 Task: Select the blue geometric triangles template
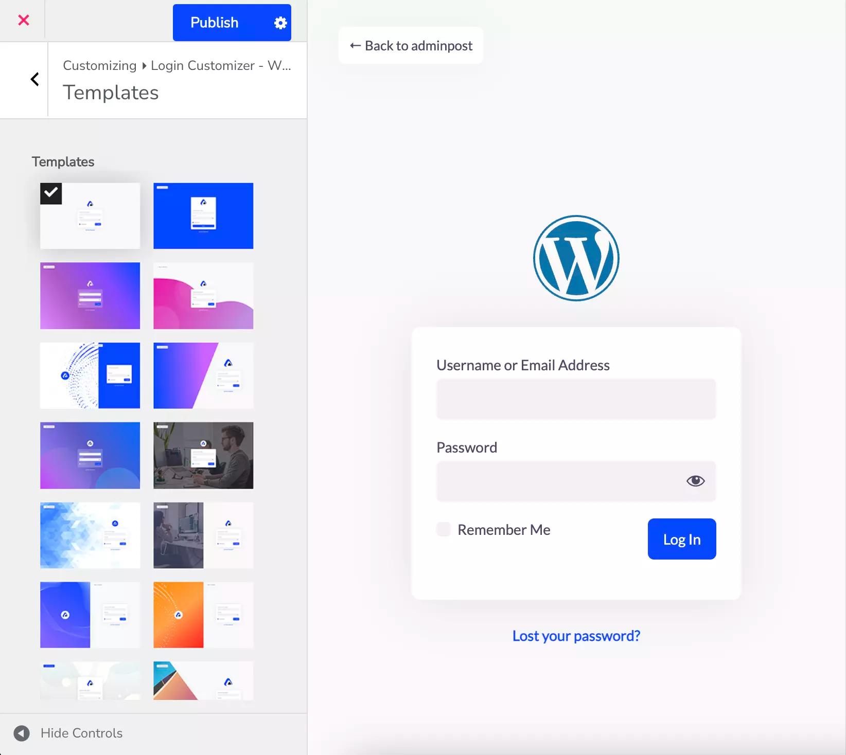pyautogui.click(x=90, y=535)
